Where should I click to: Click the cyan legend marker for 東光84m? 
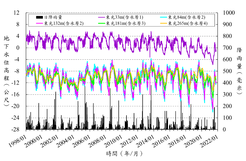coord(163,17)
